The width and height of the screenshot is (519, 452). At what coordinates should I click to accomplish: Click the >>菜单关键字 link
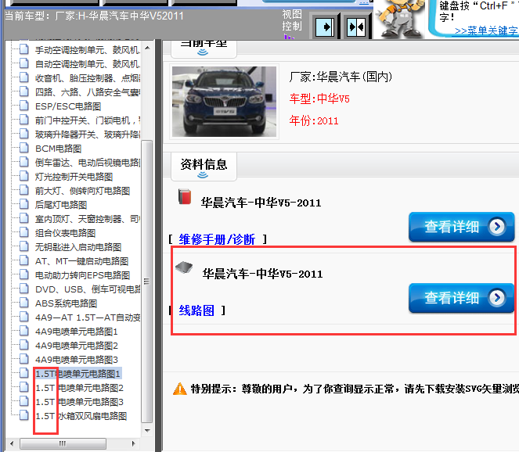(487, 30)
